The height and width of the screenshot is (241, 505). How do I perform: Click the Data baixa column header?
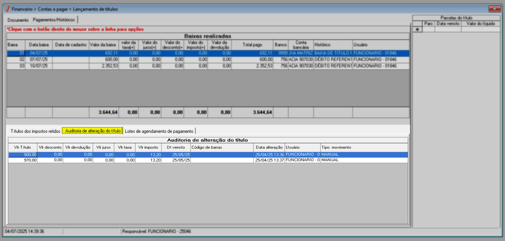pyautogui.click(x=39, y=45)
